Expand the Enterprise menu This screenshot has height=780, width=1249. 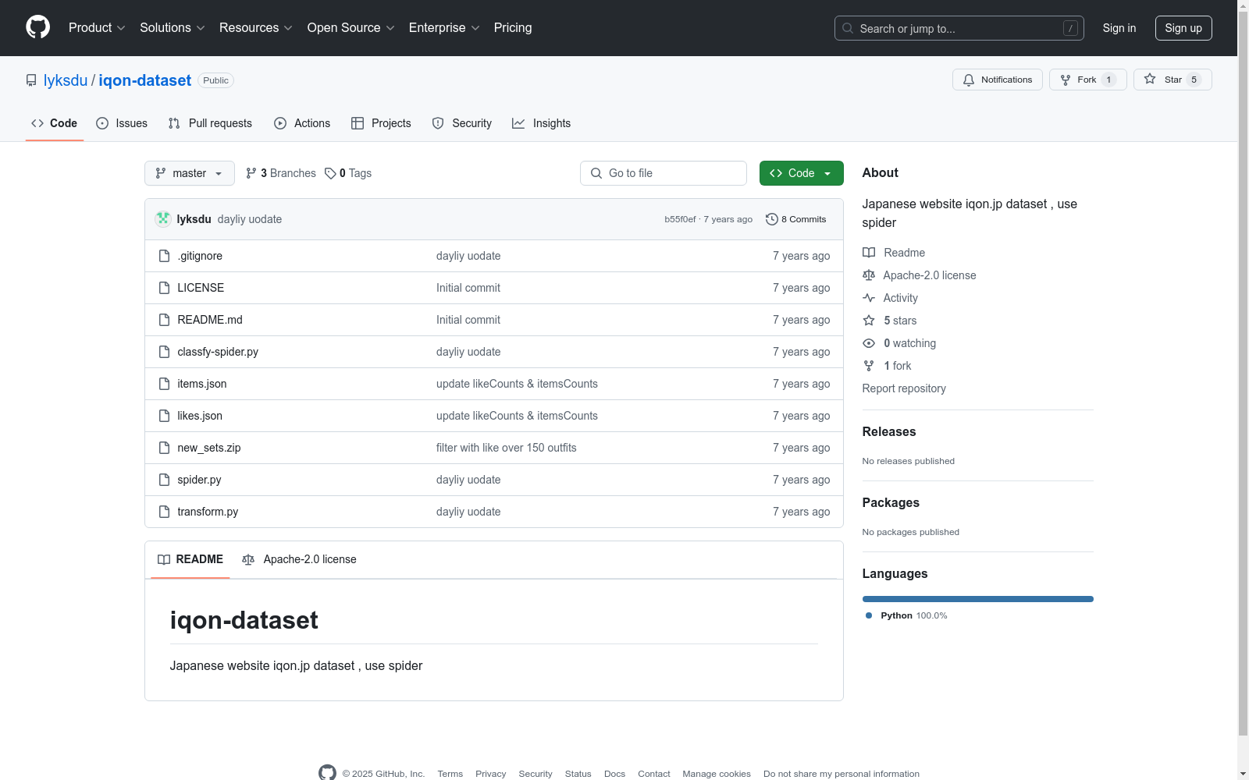[x=444, y=28]
